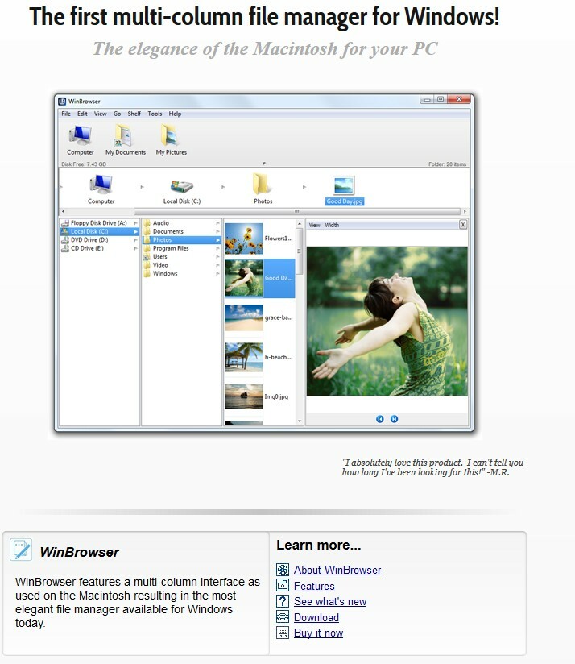Open the File menu
This screenshot has width=575, height=664.
point(66,114)
